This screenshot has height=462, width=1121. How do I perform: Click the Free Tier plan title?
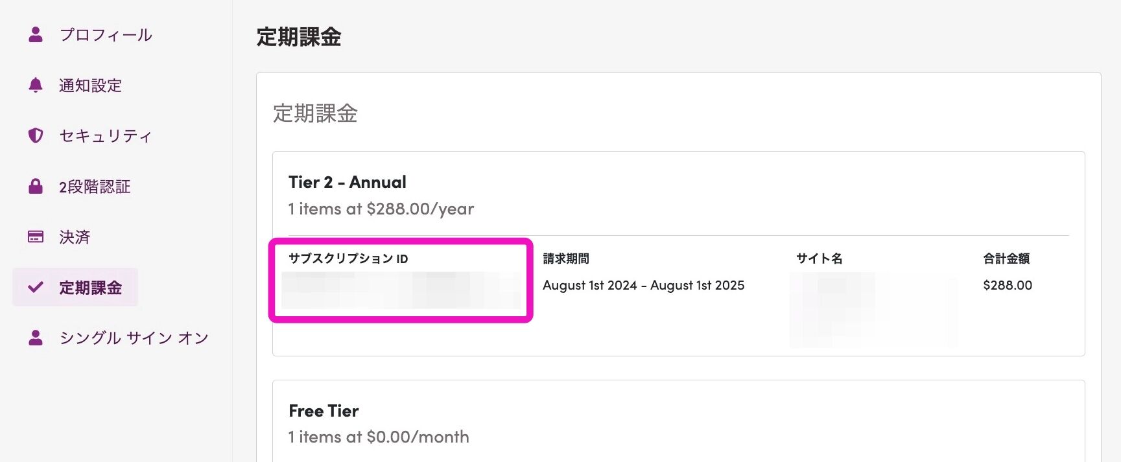(x=324, y=411)
